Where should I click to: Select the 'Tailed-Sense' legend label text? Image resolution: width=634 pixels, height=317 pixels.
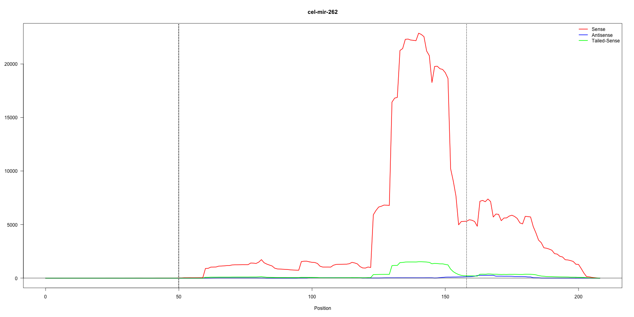pos(605,41)
